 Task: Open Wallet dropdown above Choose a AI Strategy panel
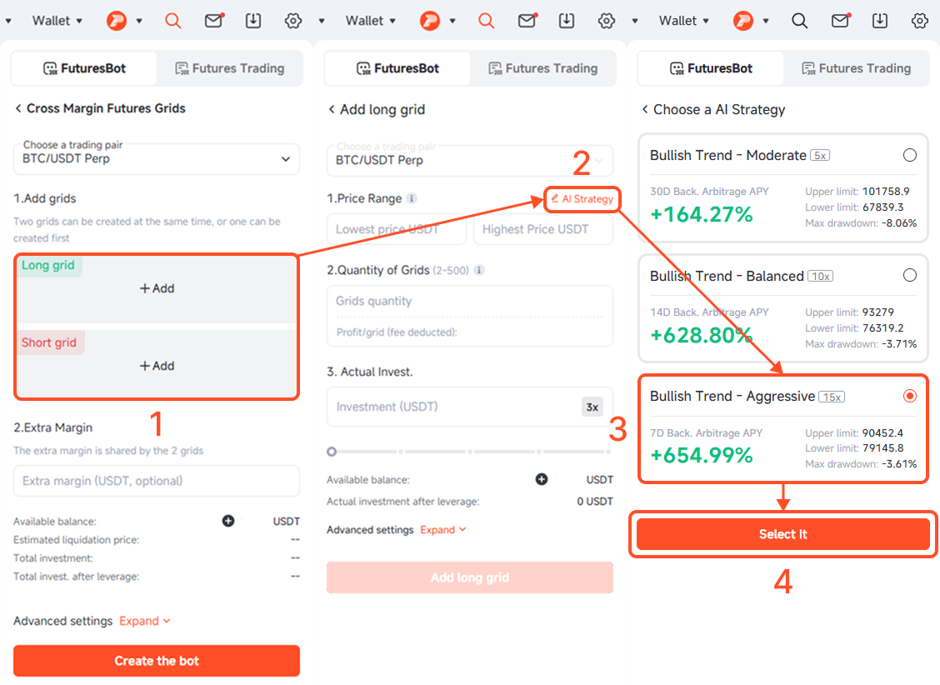684,21
